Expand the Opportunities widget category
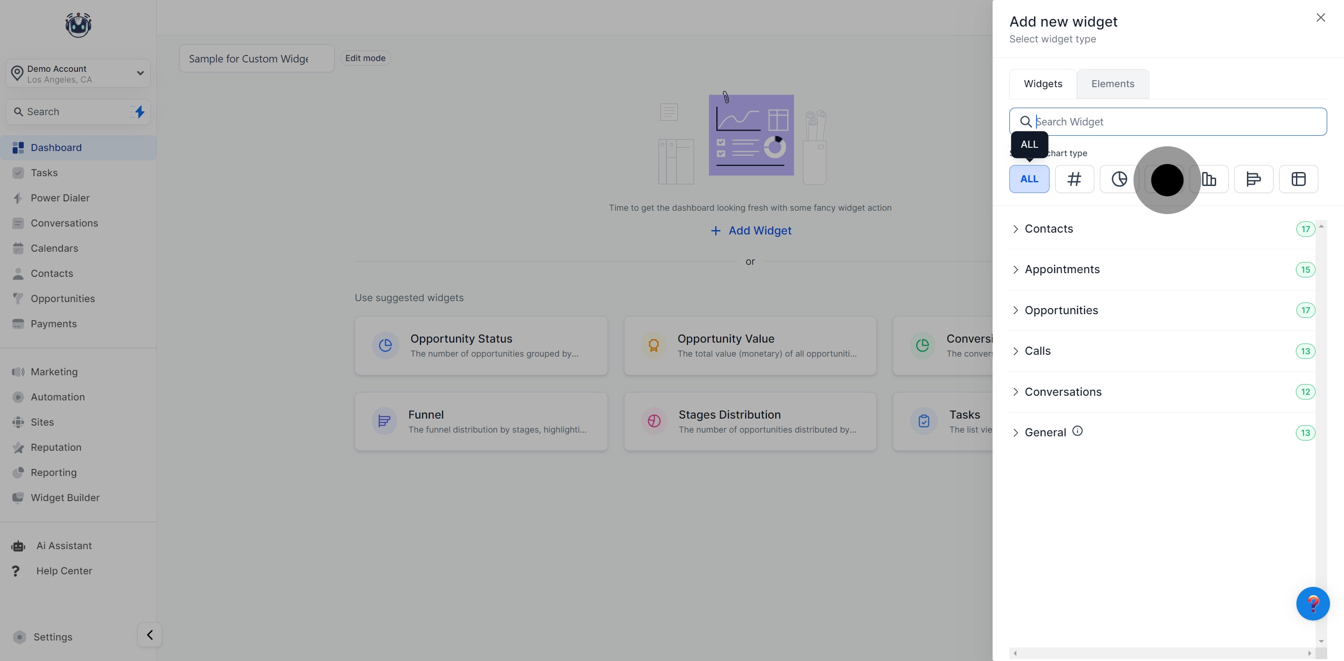1344x661 pixels. [1162, 310]
